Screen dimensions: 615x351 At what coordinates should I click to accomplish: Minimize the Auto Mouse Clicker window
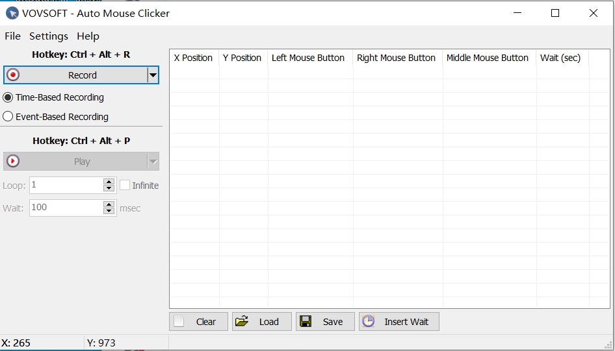tap(517, 13)
